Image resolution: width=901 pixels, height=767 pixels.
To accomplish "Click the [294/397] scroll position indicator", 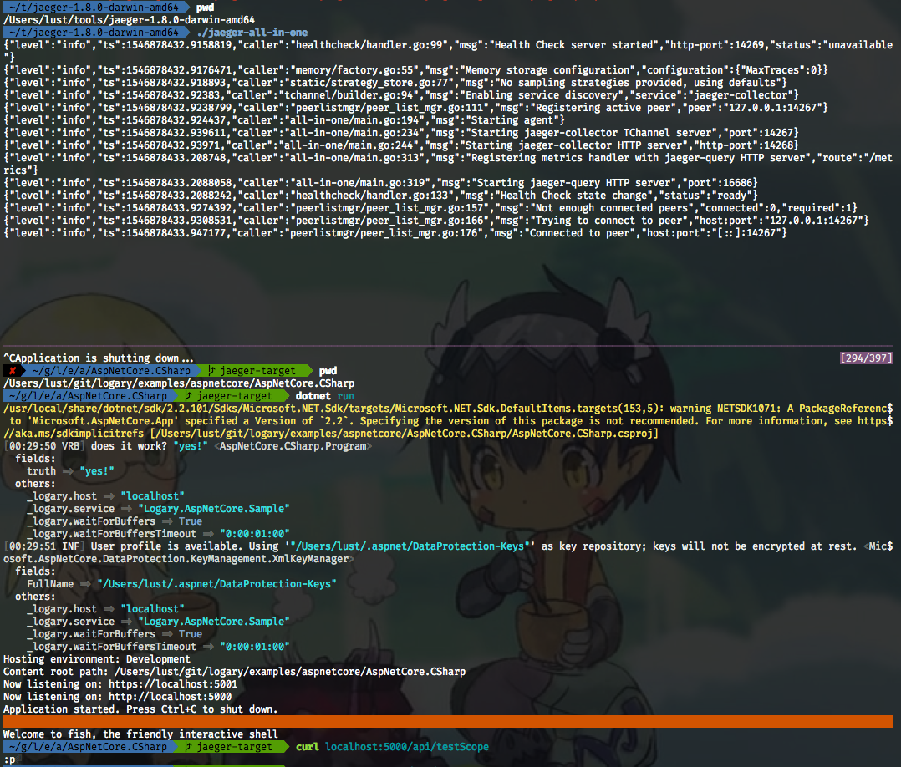I will [866, 358].
